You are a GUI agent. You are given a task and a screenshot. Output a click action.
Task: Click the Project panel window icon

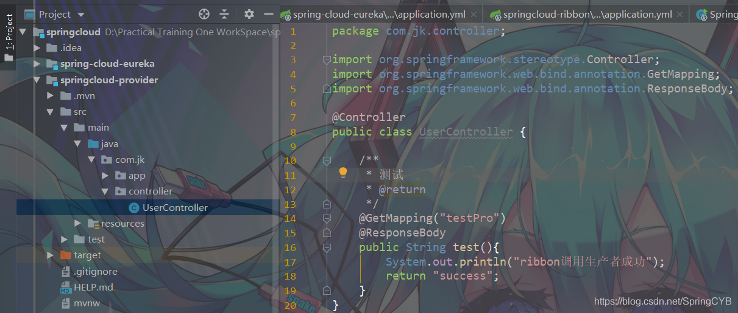(x=29, y=14)
